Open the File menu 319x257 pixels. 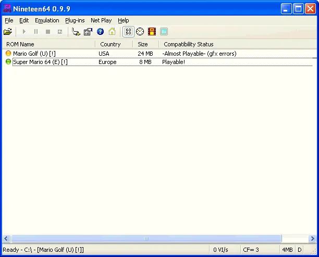pos(9,20)
